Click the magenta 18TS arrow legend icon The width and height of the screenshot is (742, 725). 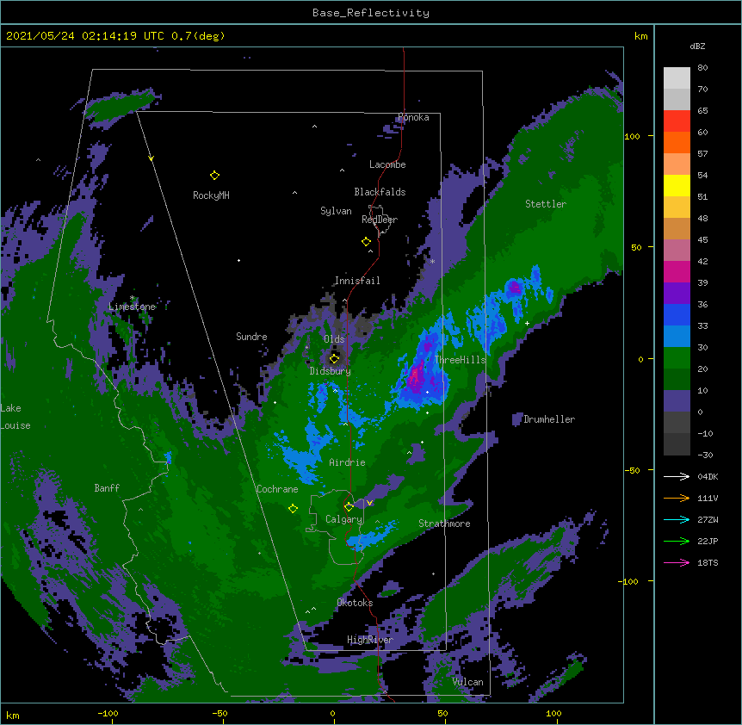(677, 562)
